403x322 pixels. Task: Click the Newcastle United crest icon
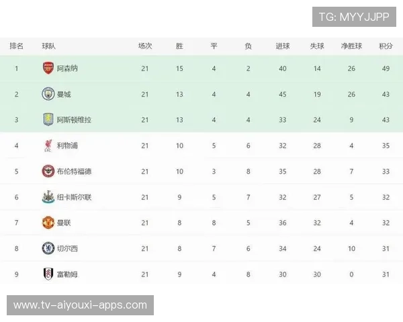tap(48, 197)
